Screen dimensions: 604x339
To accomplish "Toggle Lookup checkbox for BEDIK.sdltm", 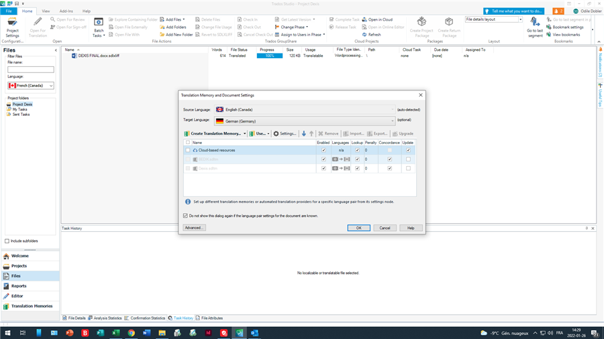I will coord(357,159).
